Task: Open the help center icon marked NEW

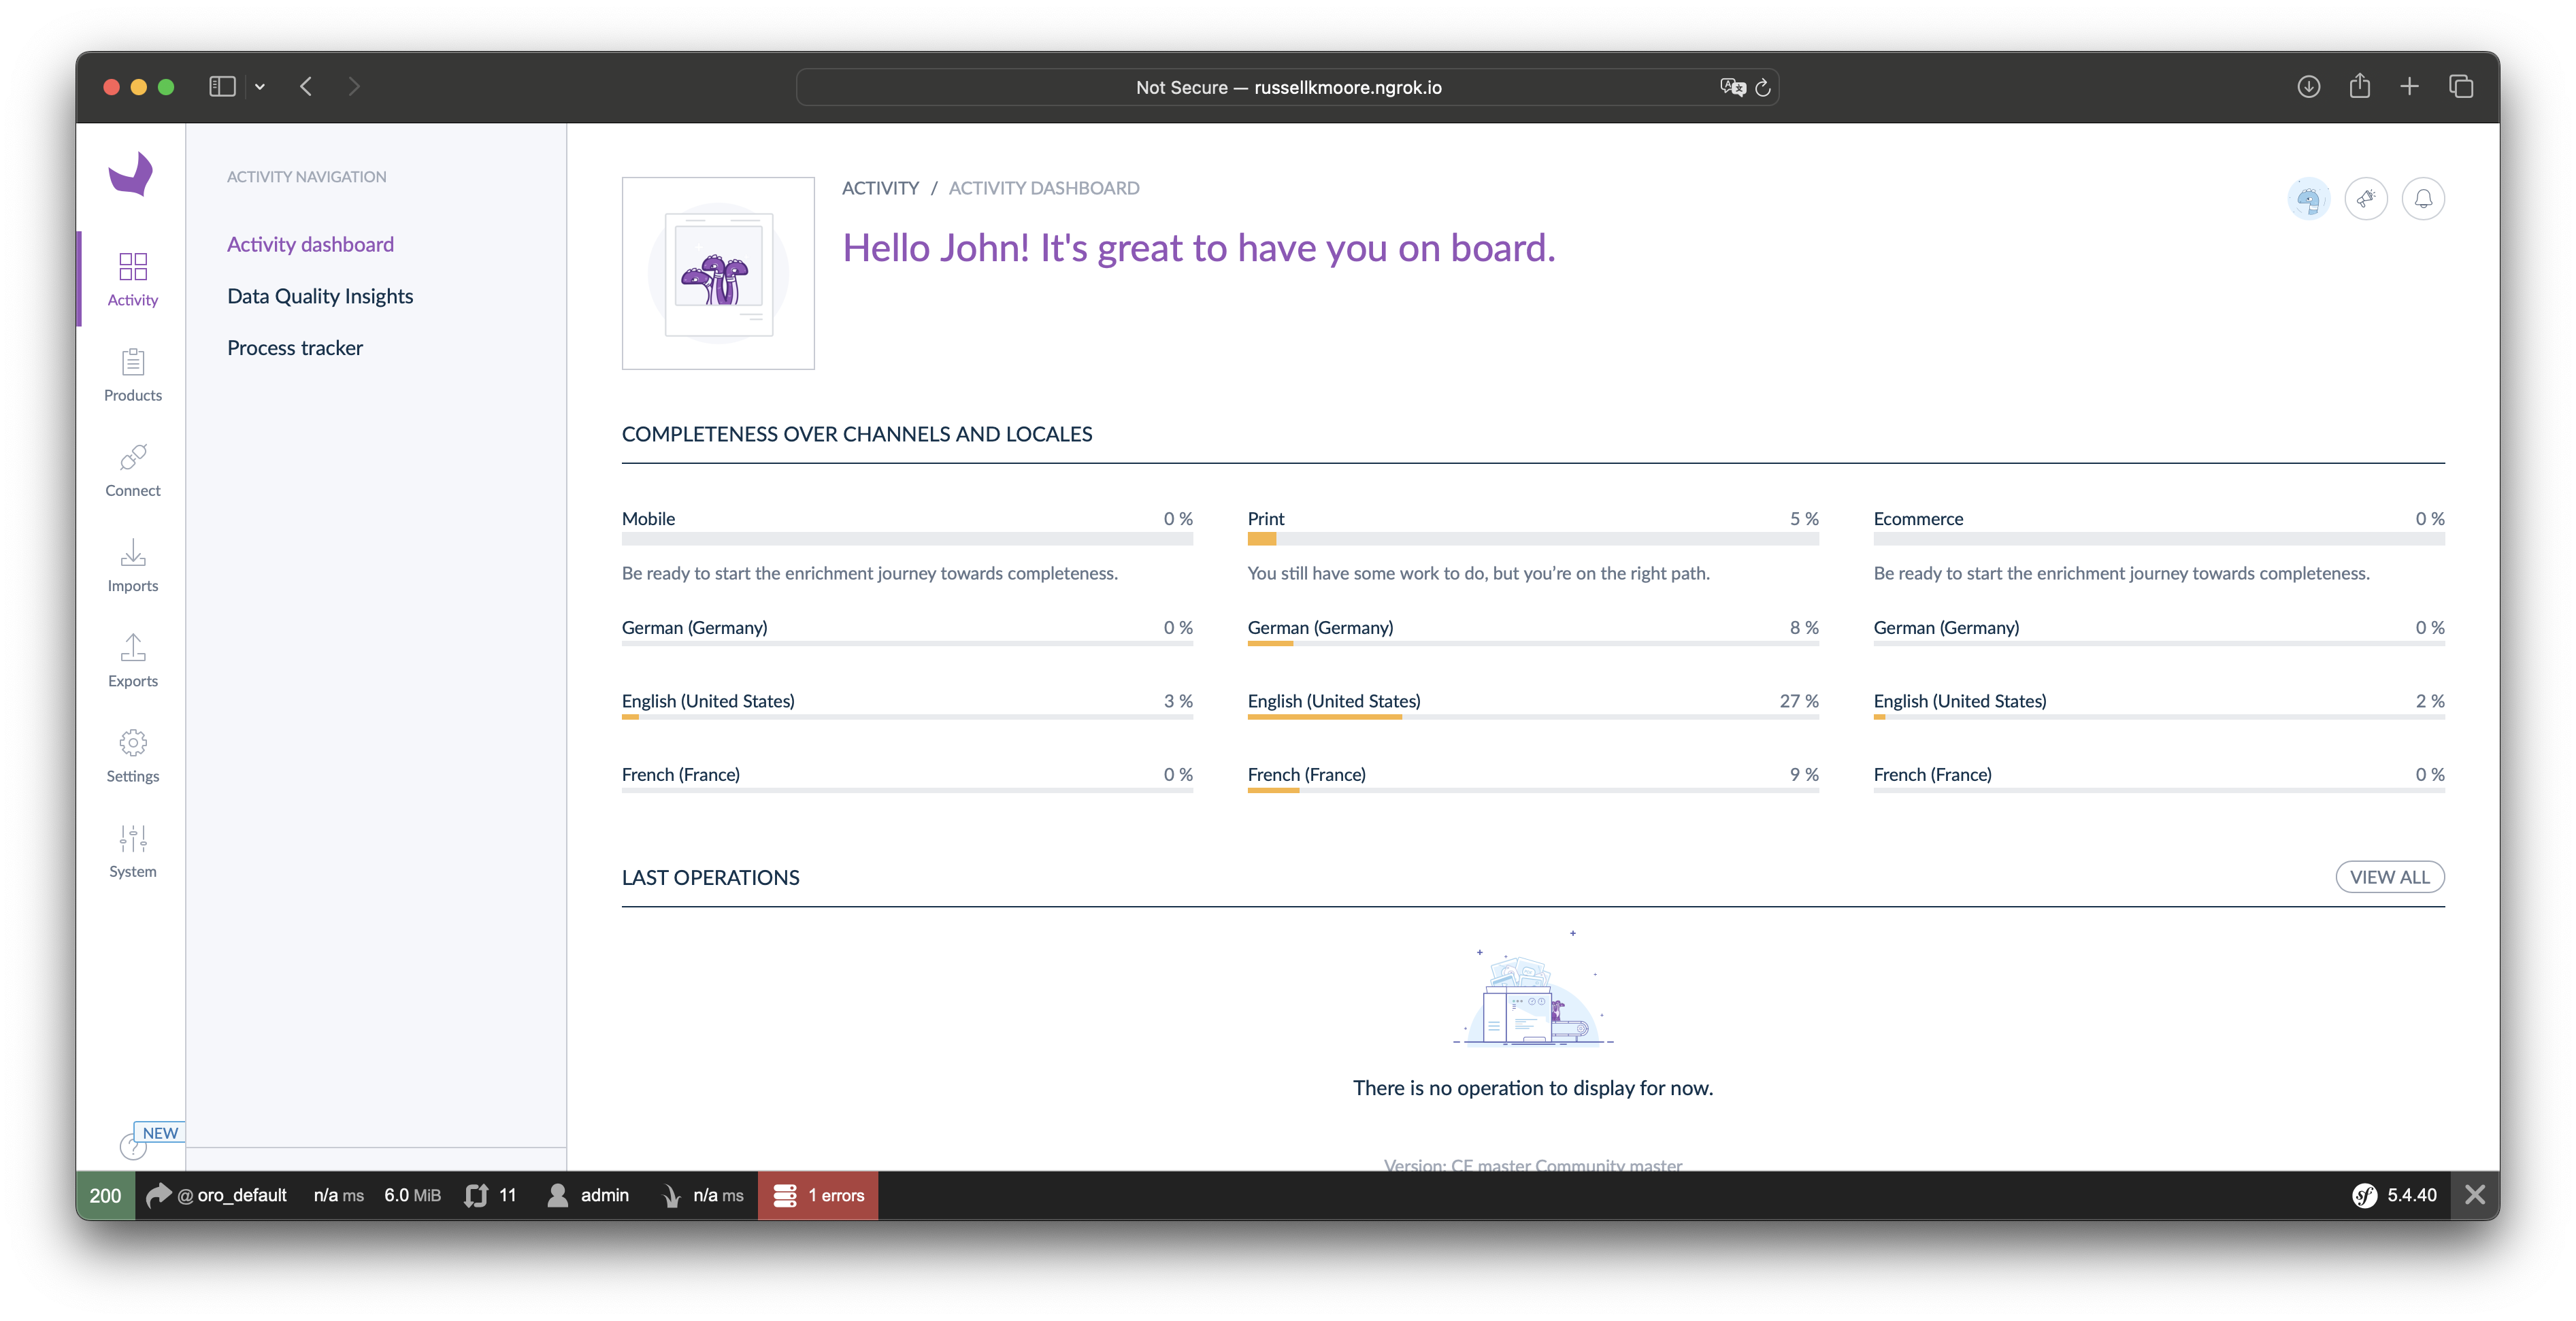Action: click(x=134, y=1146)
